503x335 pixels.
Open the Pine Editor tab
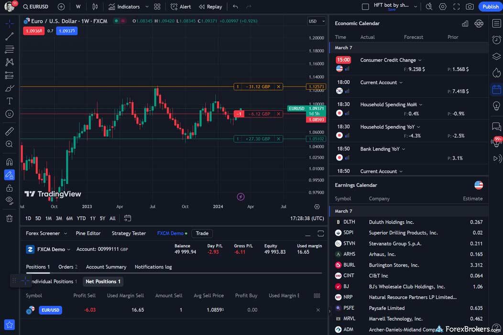pos(88,233)
